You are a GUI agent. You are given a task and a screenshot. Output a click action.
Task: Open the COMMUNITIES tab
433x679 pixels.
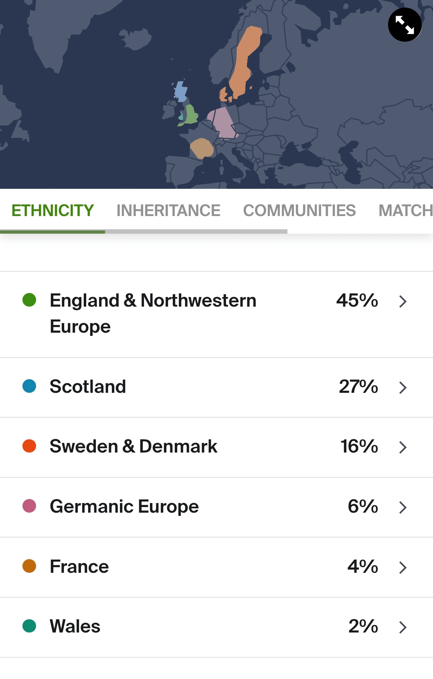tap(299, 210)
